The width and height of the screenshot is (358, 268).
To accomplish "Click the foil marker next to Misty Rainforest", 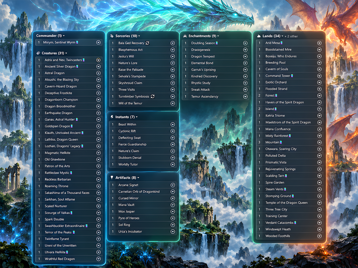I will click(x=290, y=136).
